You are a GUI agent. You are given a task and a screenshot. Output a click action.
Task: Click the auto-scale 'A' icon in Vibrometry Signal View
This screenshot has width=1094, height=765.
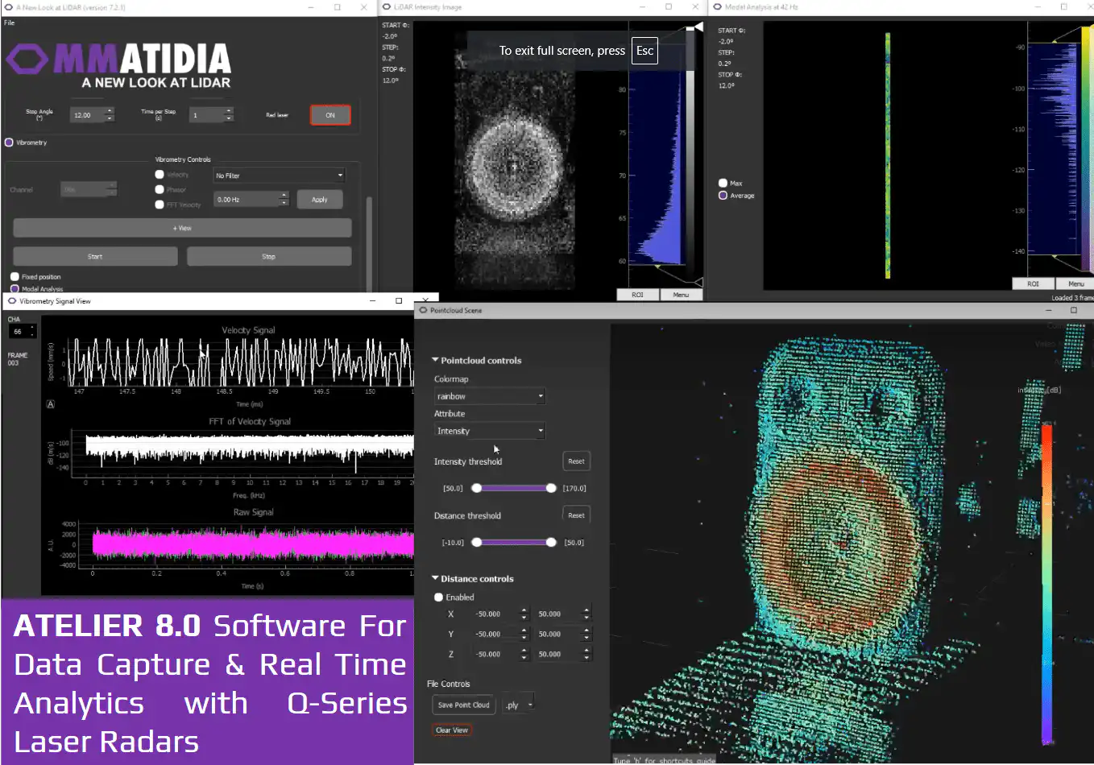click(x=51, y=404)
